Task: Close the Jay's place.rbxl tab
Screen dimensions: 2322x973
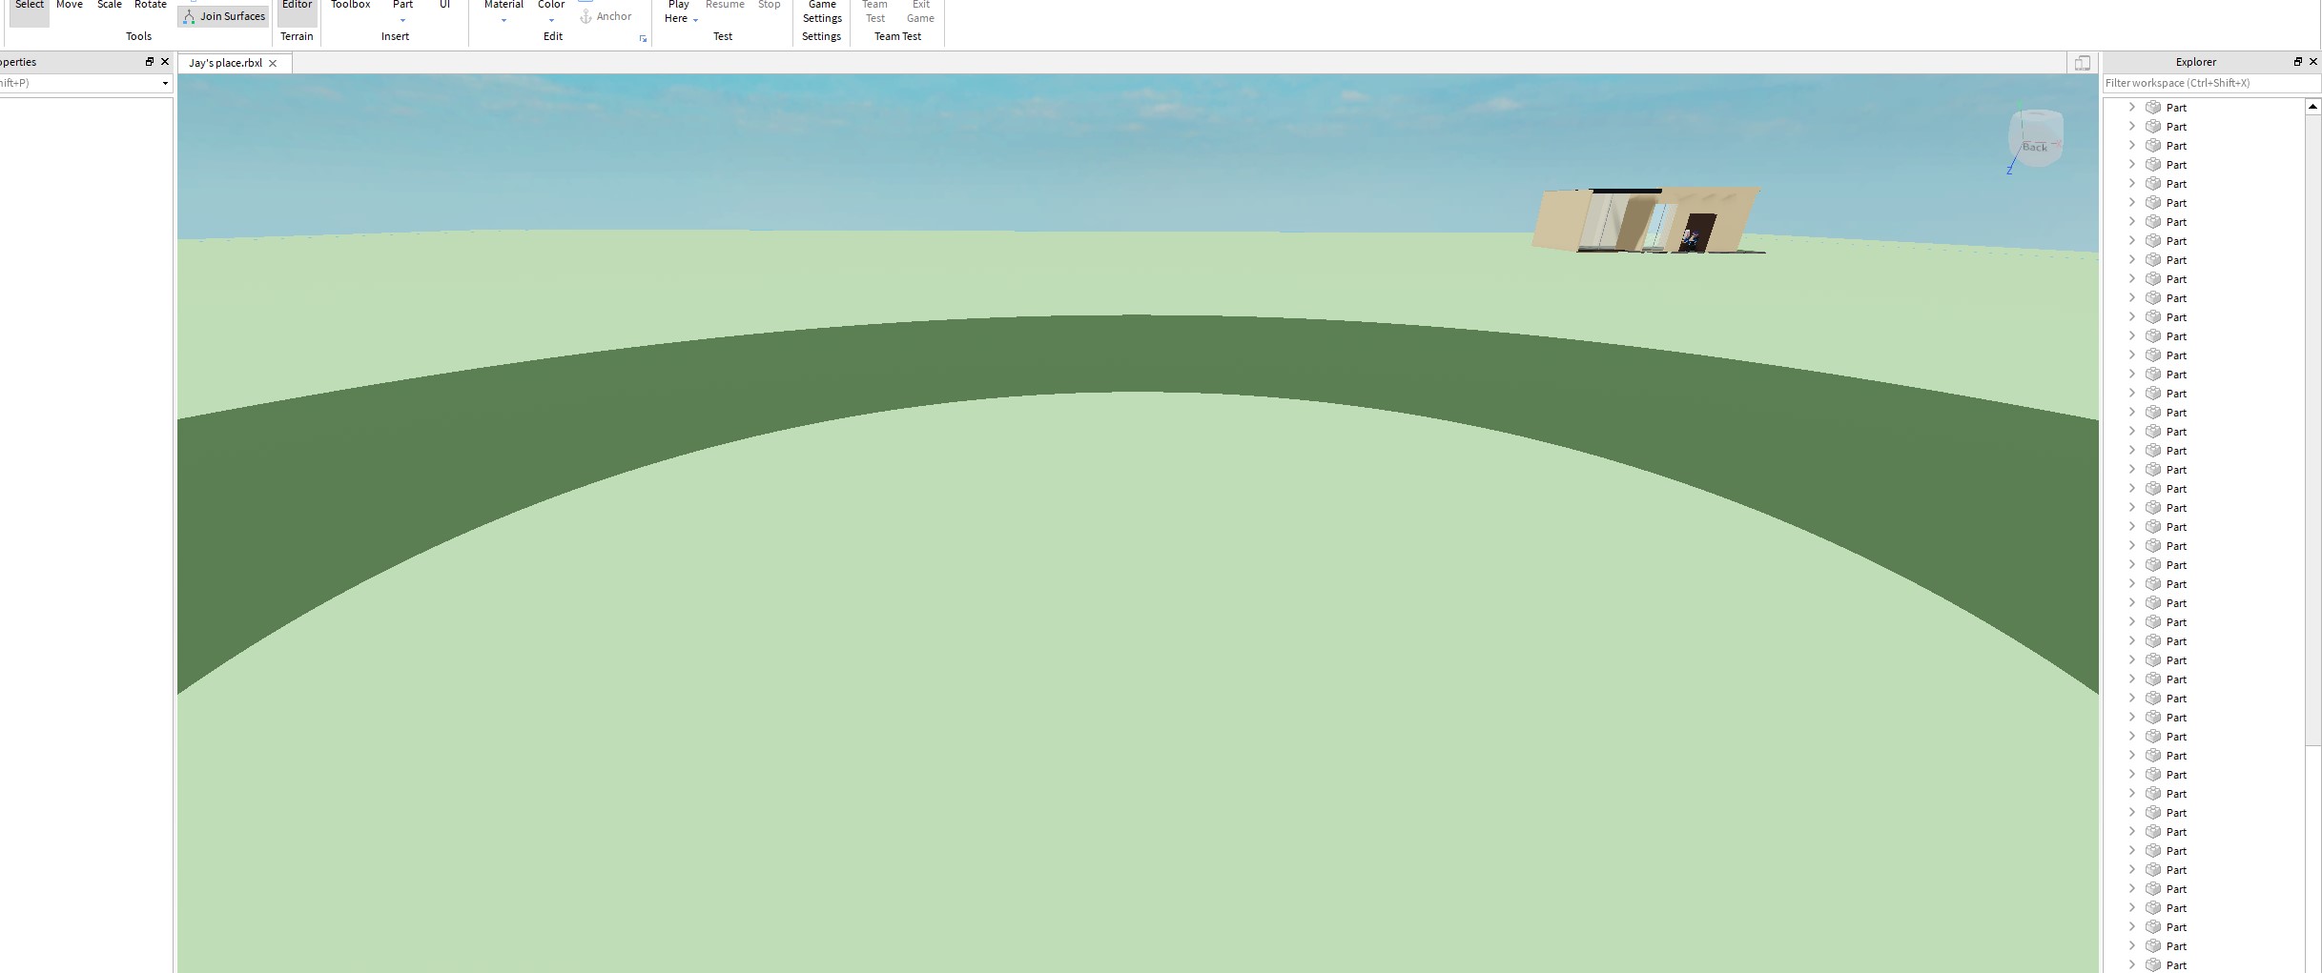Action: pos(273,63)
